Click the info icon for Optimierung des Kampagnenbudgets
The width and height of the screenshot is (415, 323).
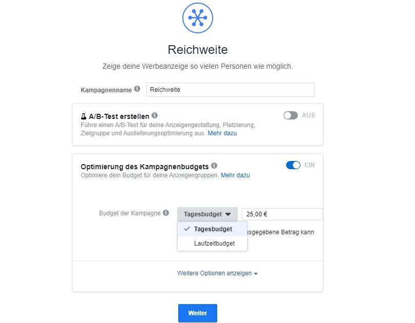(x=214, y=164)
